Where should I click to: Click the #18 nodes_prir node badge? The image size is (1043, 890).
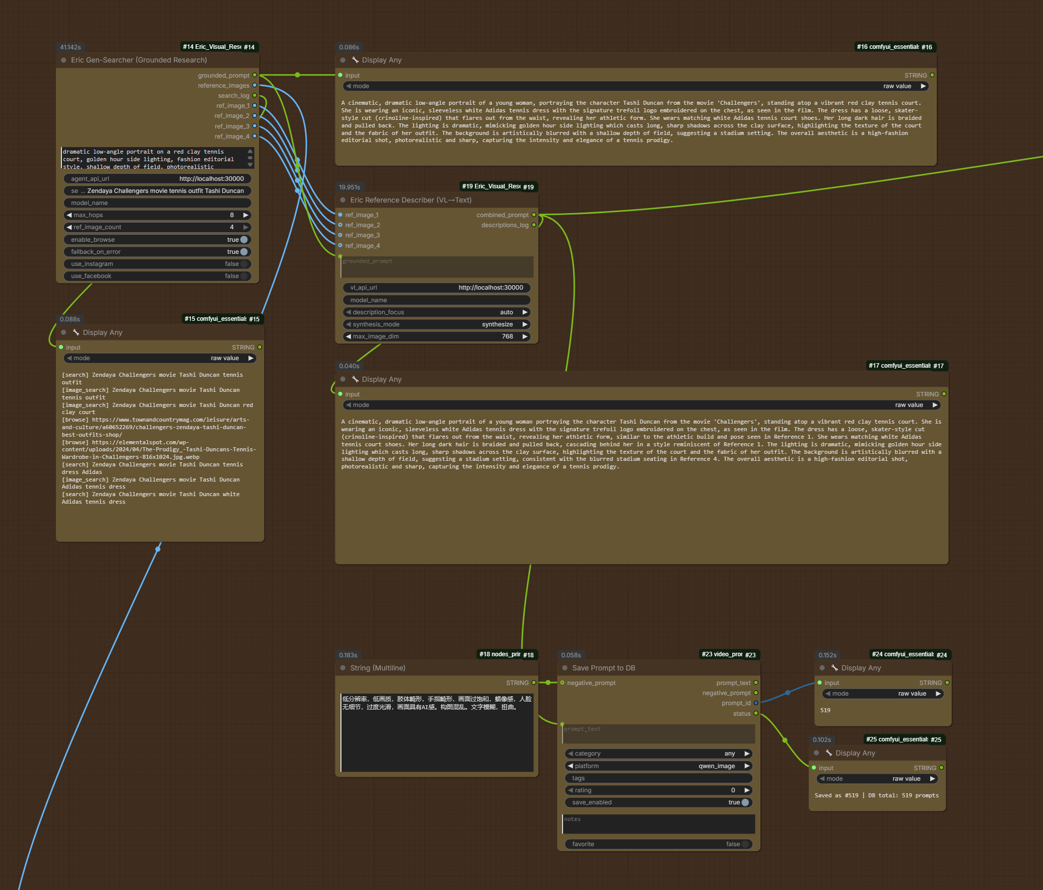(x=507, y=654)
